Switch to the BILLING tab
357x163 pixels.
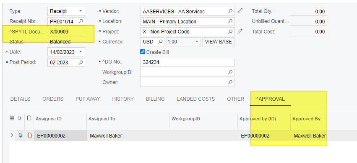click(155, 99)
